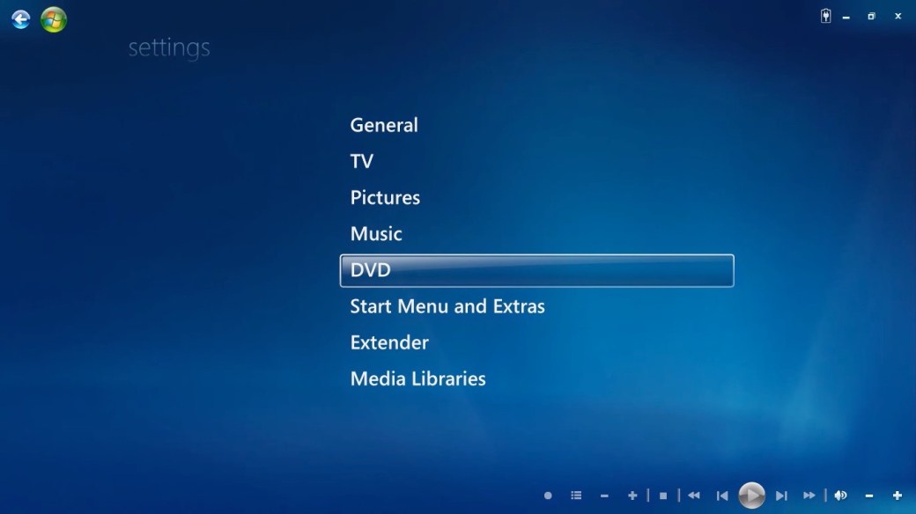This screenshot has height=514, width=916.
Task: Select the Fast Forward icon
Action: tap(809, 496)
